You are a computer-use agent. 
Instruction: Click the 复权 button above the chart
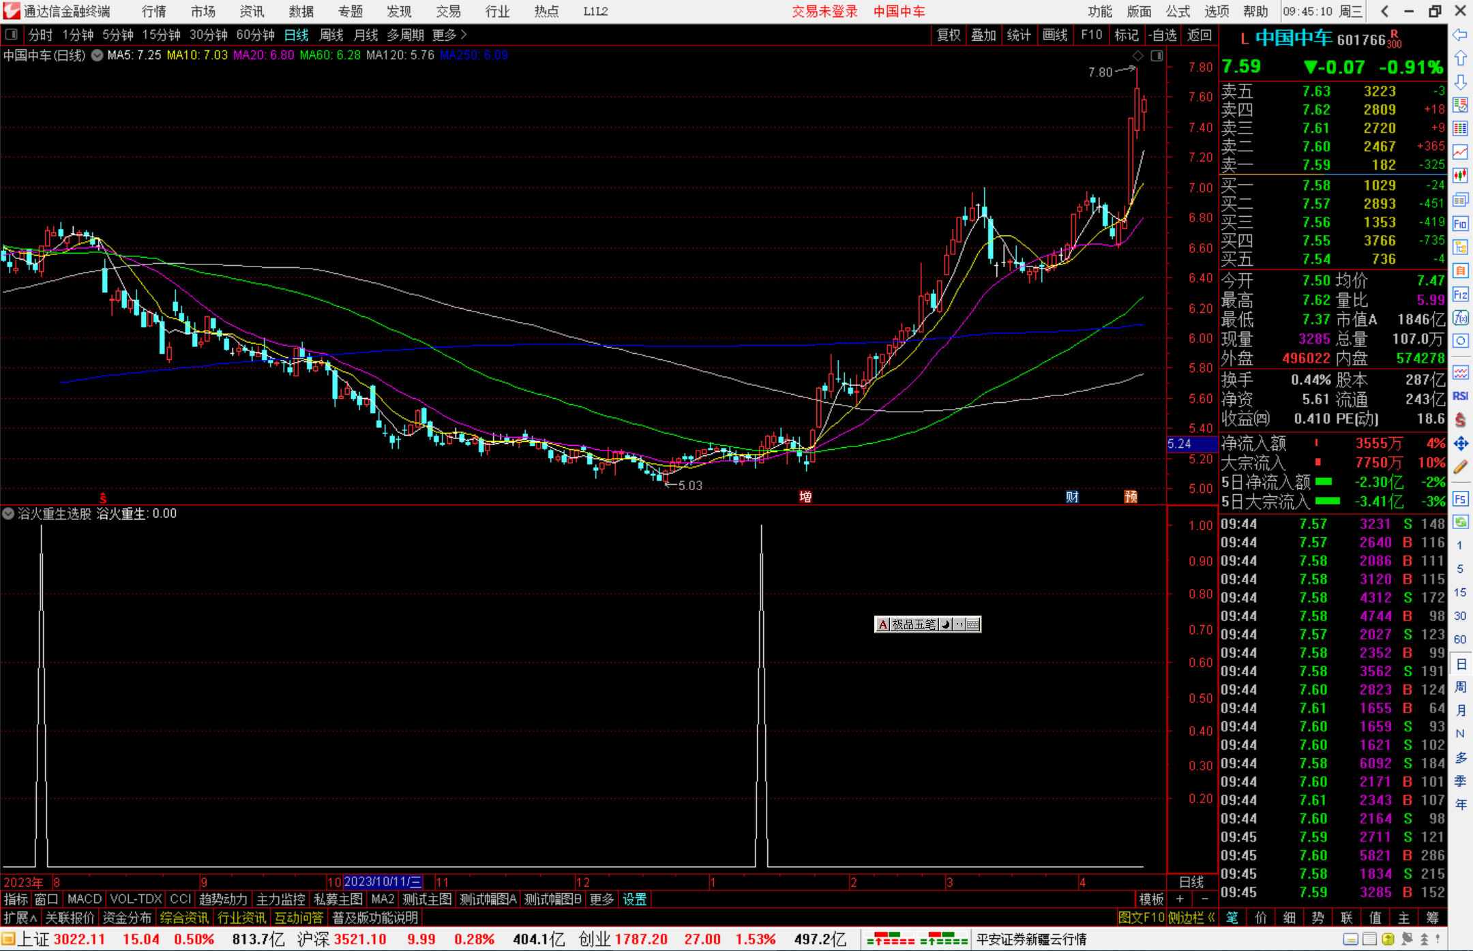[949, 35]
